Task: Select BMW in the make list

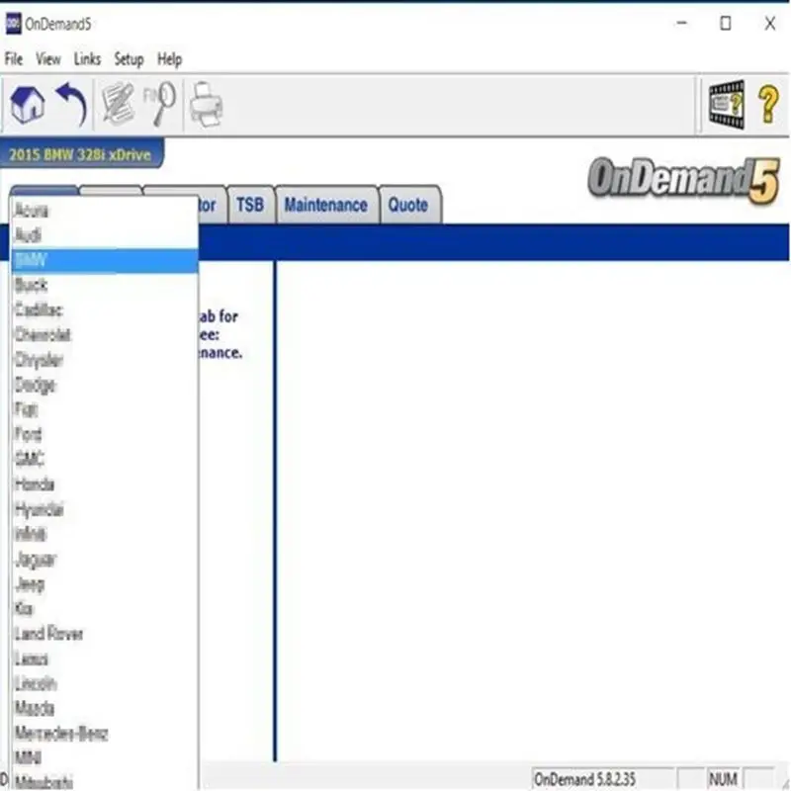Action: pyautogui.click(x=105, y=261)
